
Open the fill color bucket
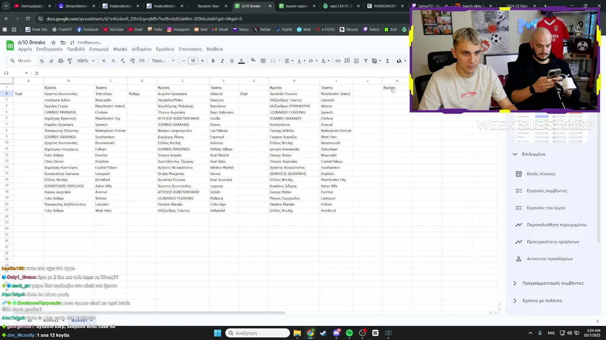coord(253,60)
